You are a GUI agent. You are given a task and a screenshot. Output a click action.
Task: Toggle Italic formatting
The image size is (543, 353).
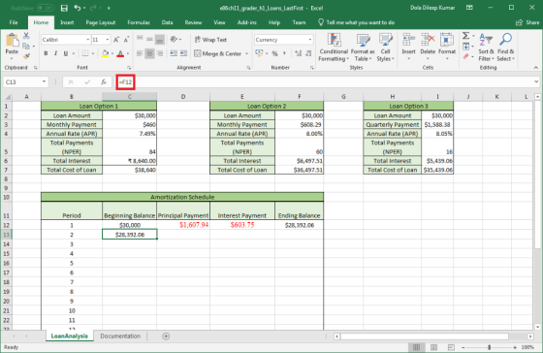click(x=55, y=53)
